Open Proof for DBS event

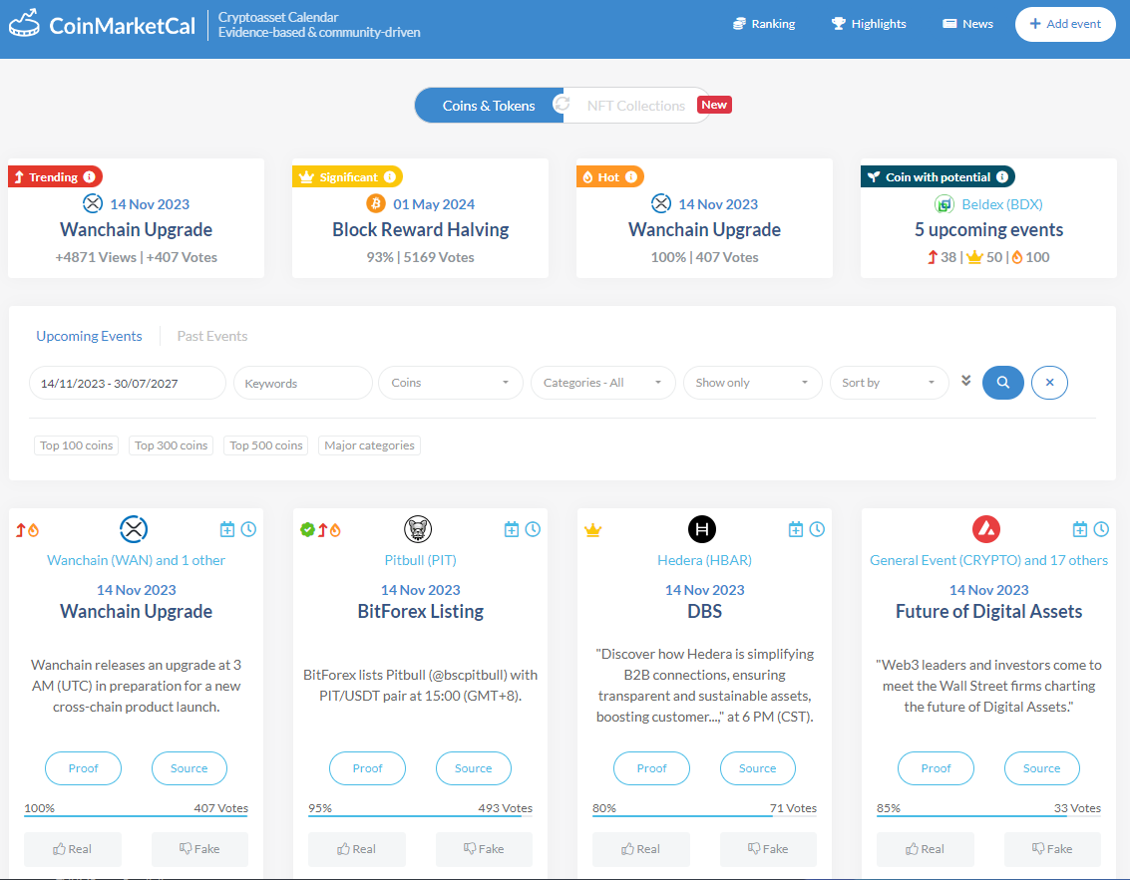651,768
